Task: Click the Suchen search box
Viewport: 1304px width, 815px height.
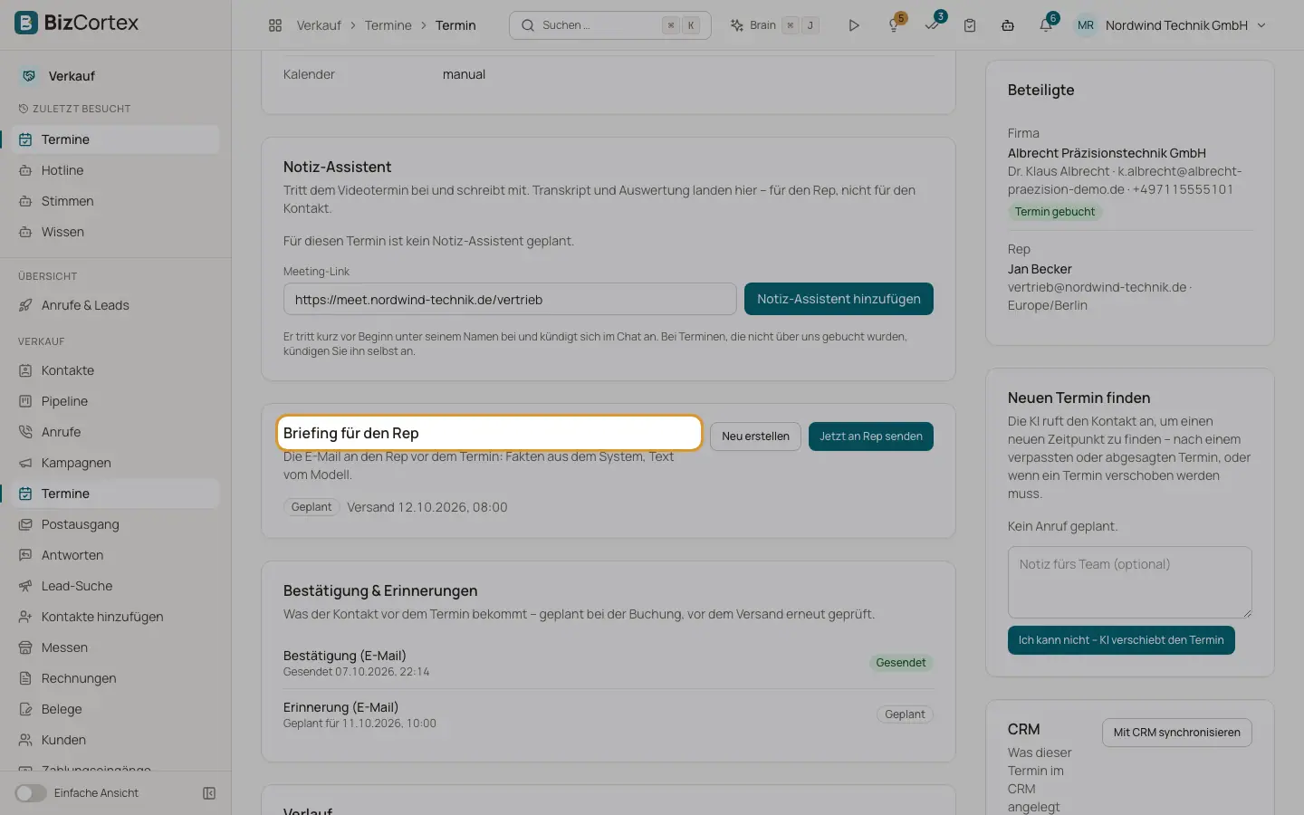Action: [609, 25]
